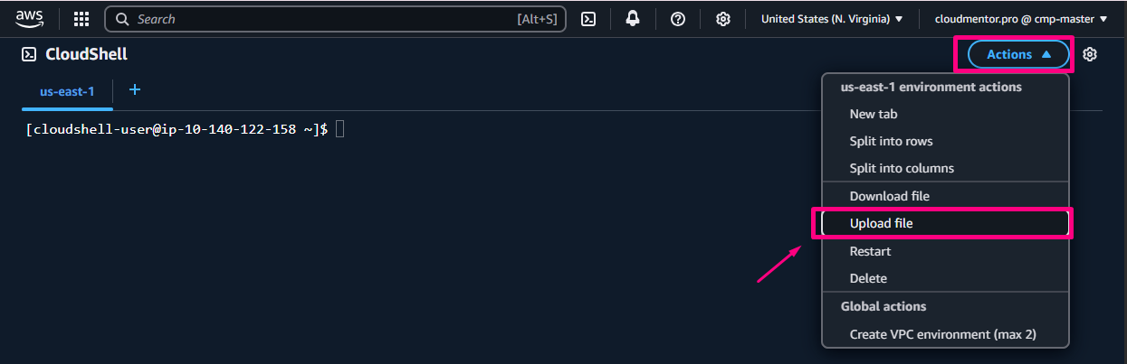
Task: Launch CloudShell from the top bar icon
Action: (x=588, y=19)
